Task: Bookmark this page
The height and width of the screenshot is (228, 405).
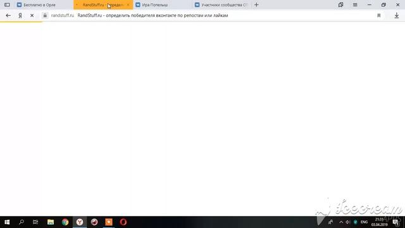Action: (x=378, y=15)
